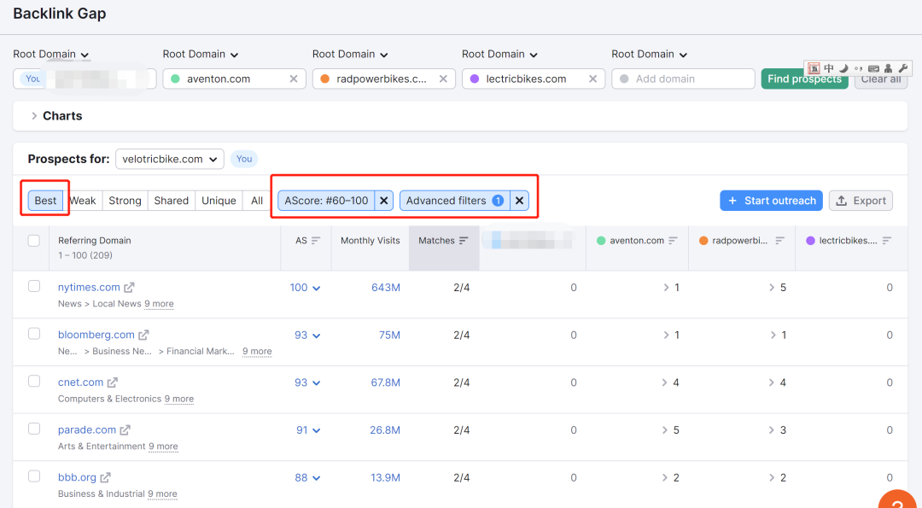Open the Prospects for velotricbike.com dropdown
The image size is (922, 508).
click(169, 159)
